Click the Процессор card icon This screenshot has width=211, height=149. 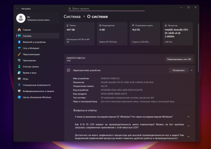(166, 26)
